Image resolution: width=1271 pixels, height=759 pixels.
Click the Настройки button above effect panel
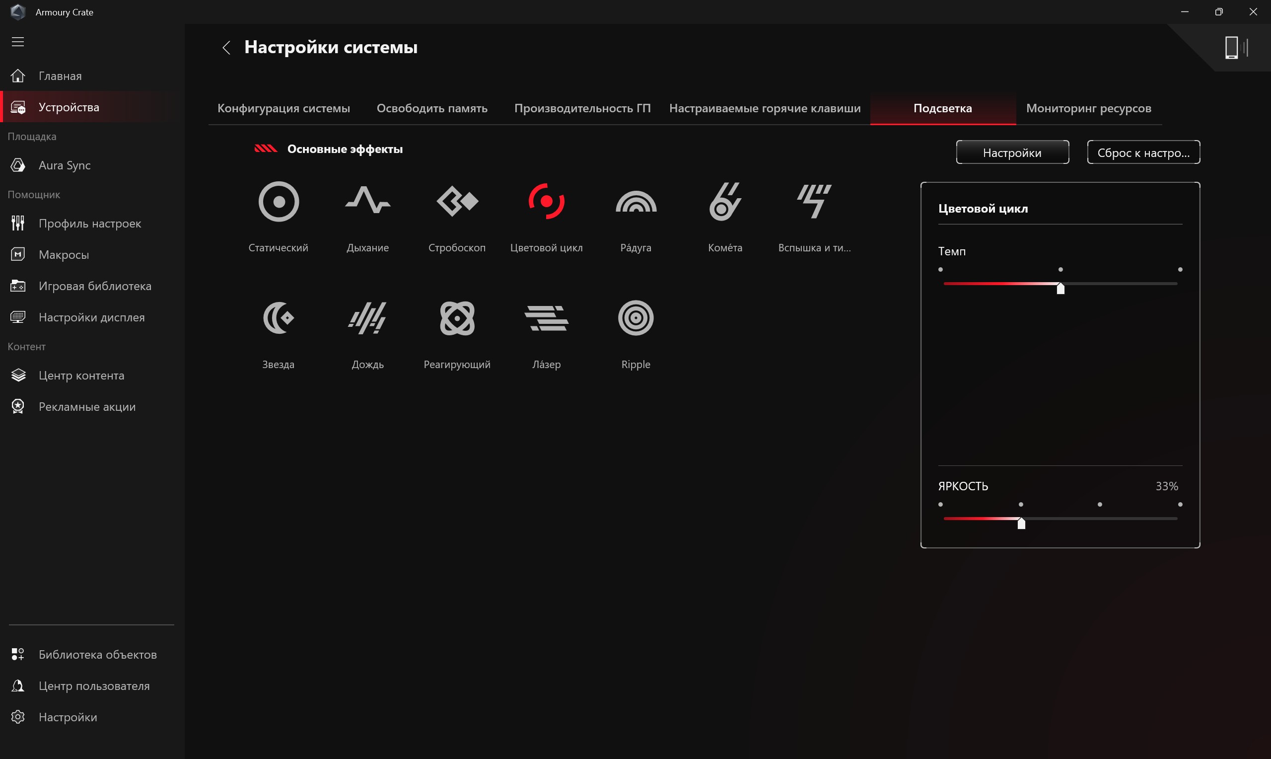(1012, 152)
